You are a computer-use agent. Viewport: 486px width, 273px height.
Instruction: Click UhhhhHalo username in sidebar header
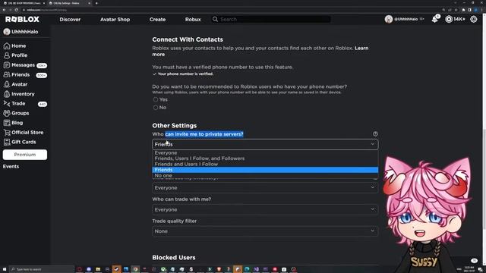(25, 32)
